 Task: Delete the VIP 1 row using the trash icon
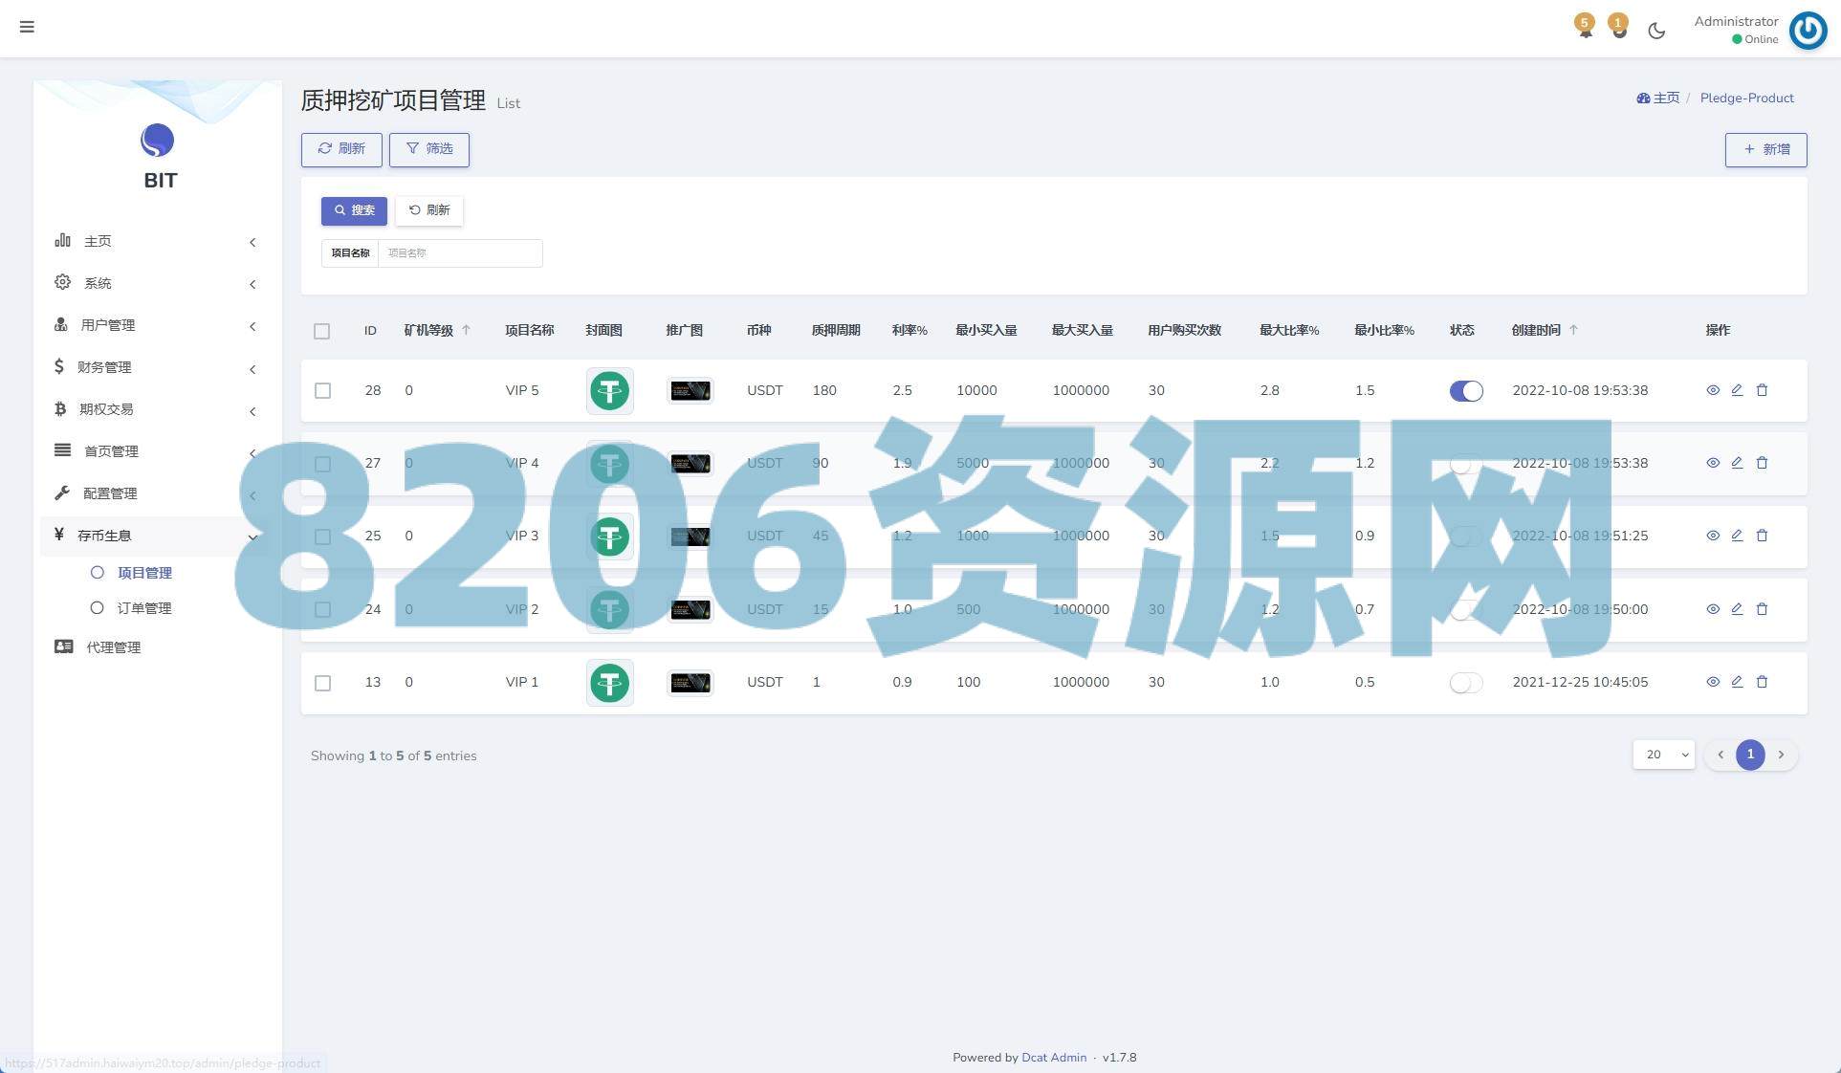pyautogui.click(x=1762, y=682)
